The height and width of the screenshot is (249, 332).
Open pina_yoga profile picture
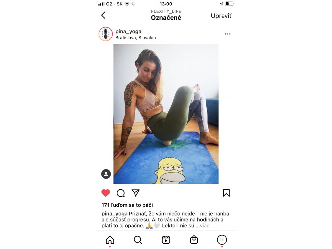tap(106, 34)
